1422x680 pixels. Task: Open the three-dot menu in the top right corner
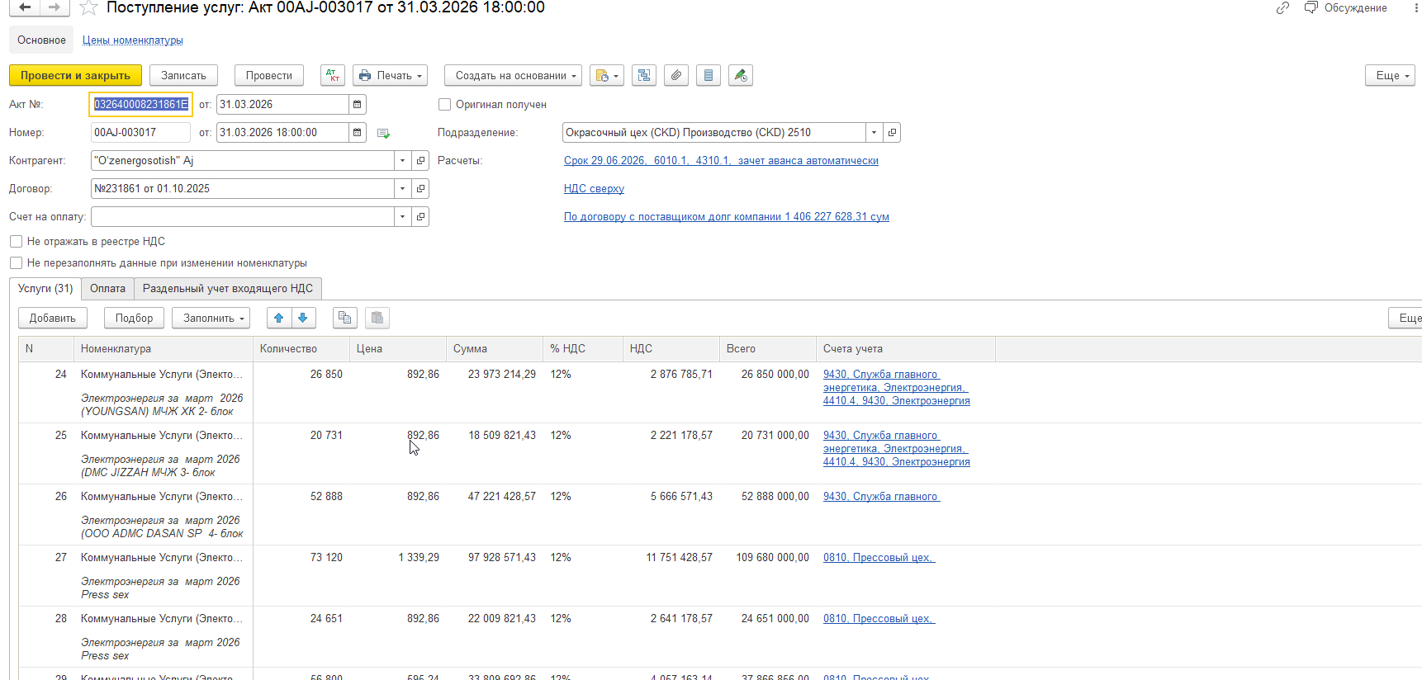coord(1416,8)
